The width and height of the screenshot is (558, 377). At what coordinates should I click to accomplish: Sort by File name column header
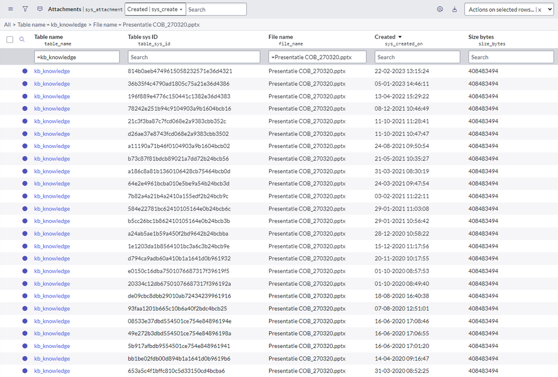click(x=281, y=37)
